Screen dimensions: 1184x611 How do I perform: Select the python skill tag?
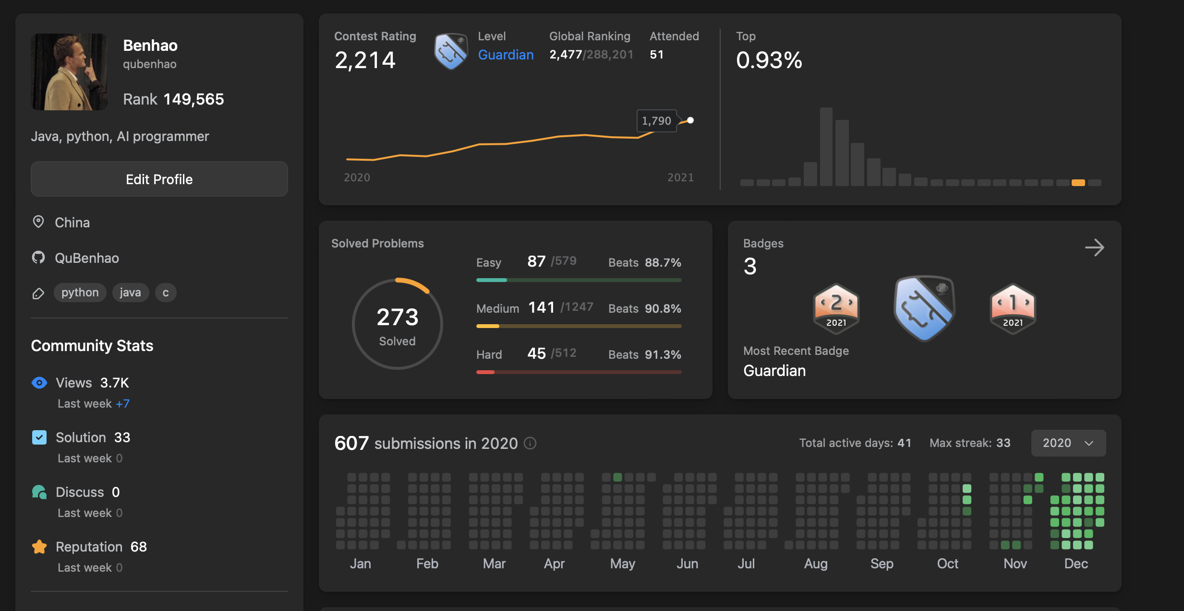(80, 293)
